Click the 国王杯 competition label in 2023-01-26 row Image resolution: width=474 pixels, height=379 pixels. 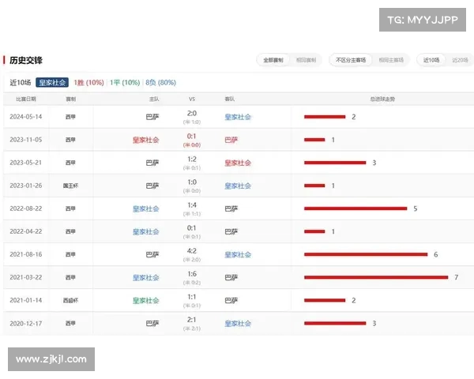tap(71, 186)
